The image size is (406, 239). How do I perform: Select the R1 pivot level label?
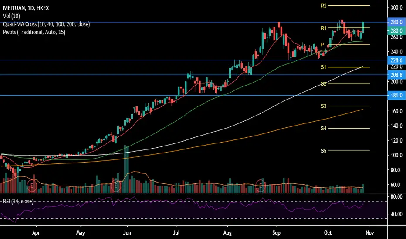coord(324,28)
